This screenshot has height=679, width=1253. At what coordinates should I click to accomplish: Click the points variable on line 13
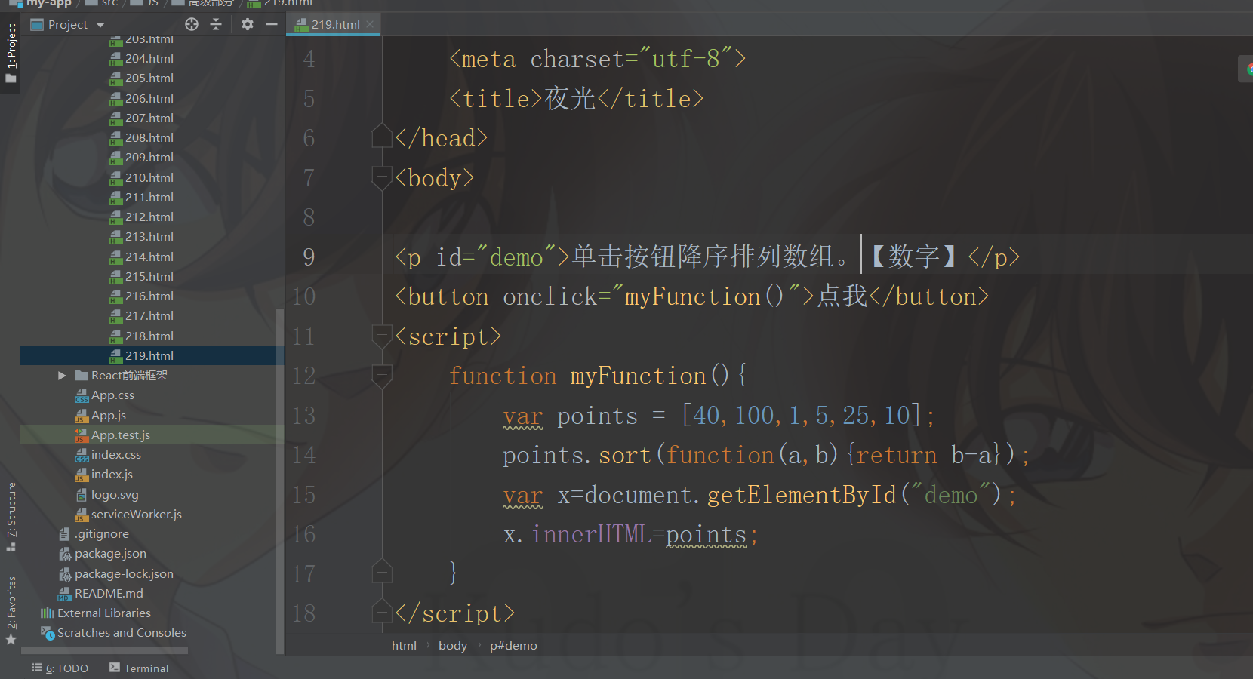(x=597, y=416)
